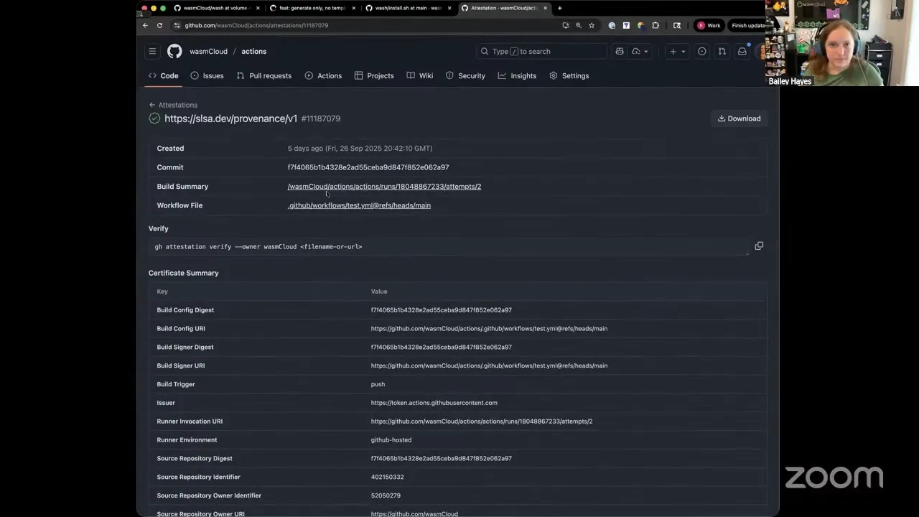This screenshot has width=919, height=517.
Task: Go to the GitHub homepage via the Octocat logo
Action: point(174,52)
